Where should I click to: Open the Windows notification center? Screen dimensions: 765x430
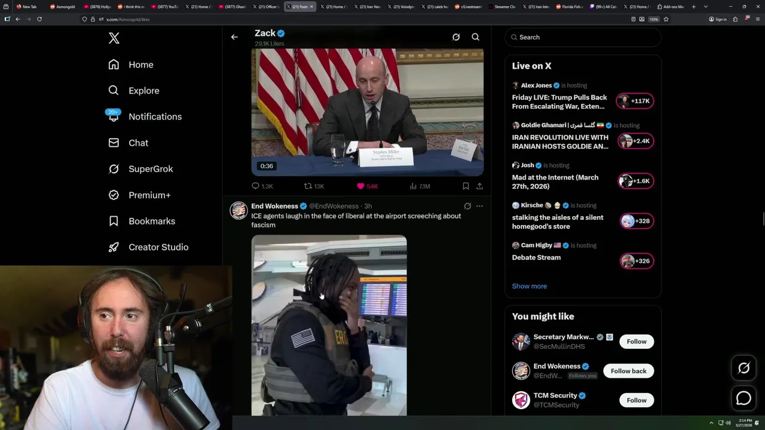coord(757,423)
